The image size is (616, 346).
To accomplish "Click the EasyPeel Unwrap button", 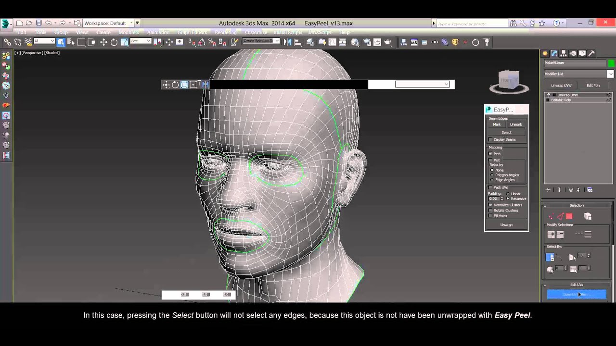I will coord(507,225).
